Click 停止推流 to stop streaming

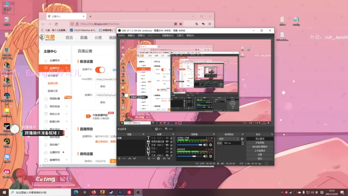(260, 139)
